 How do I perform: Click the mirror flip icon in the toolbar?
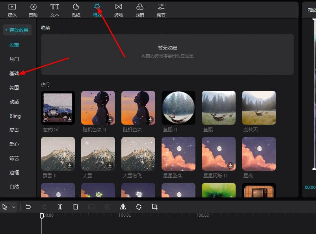tap(123, 206)
